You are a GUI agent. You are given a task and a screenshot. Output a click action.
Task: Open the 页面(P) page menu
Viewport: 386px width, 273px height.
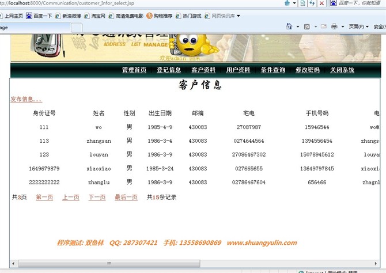pyautogui.click(x=359, y=26)
